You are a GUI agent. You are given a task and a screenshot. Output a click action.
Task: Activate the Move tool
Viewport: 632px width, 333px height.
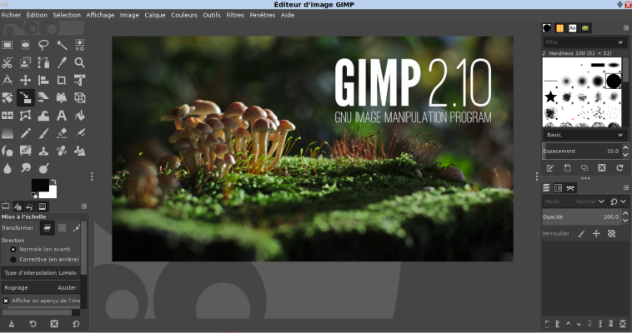[25, 80]
